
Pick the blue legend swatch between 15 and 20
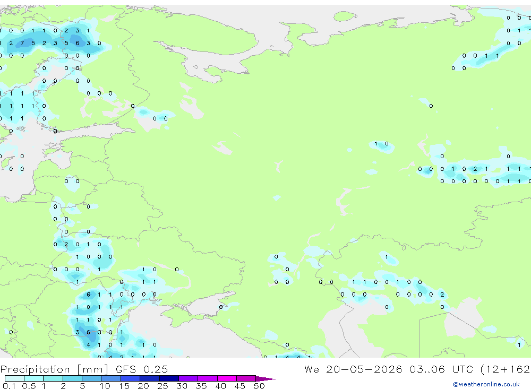click(x=131, y=378)
